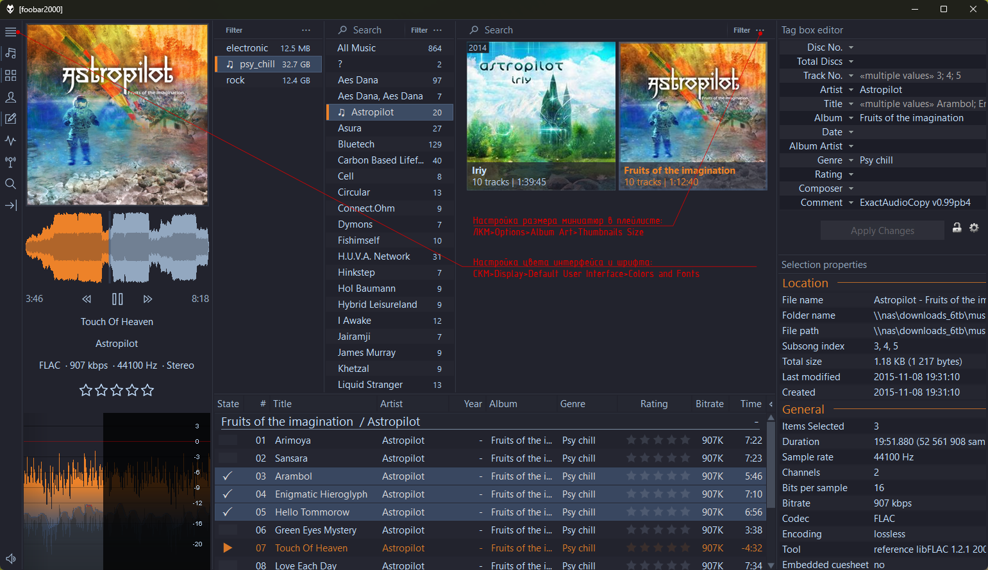
Task: Expand the Disc No. tag dropdown
Action: 851,47
